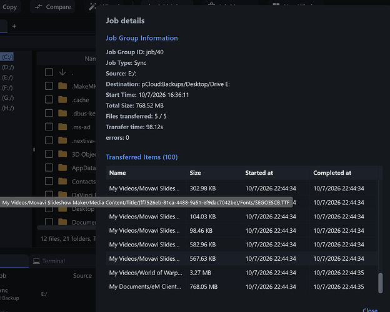Click the Copy toolbar button
The width and height of the screenshot is (390, 312).
9,7
